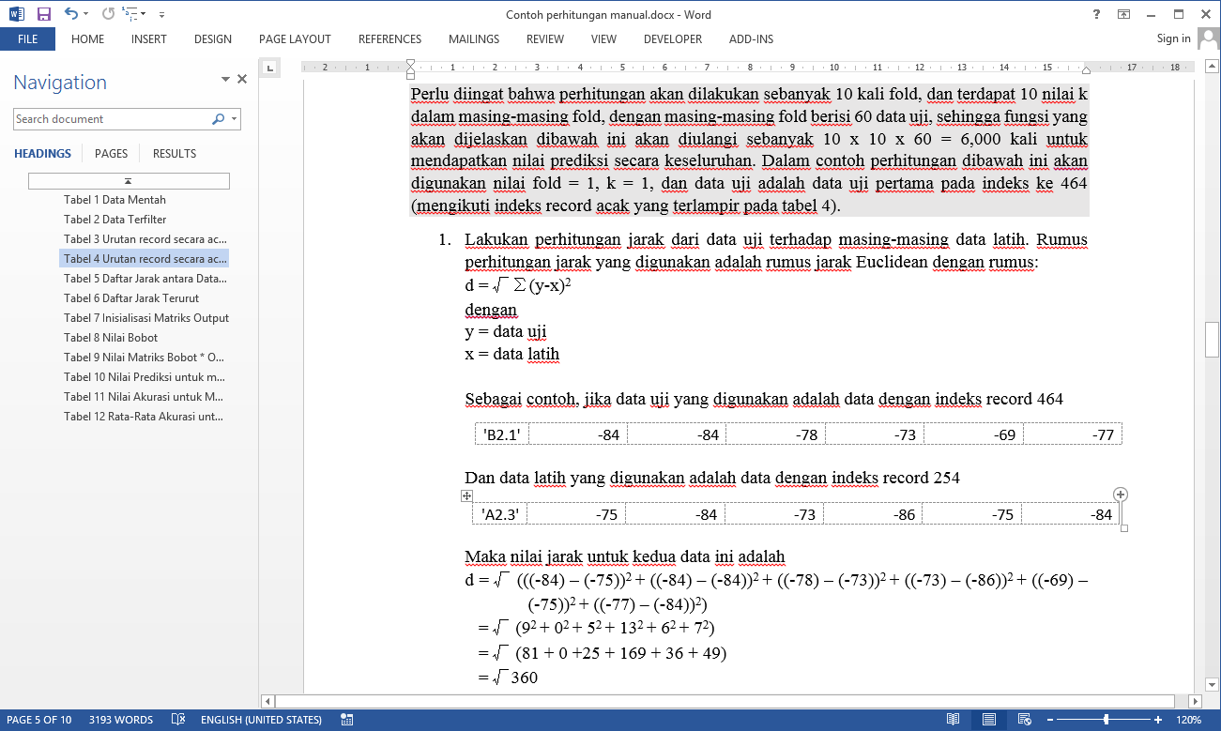Click the Redo/Repeat icon
The height and width of the screenshot is (731, 1221).
(x=108, y=14)
